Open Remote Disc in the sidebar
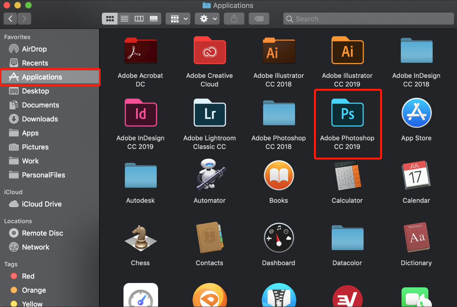457x307 pixels. [x=50, y=233]
